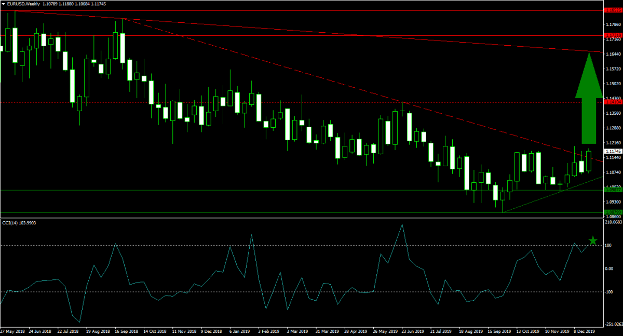The height and width of the screenshot is (336, 623).
Task: Select the red 1.14104 dotted level label
Action: (x=613, y=102)
